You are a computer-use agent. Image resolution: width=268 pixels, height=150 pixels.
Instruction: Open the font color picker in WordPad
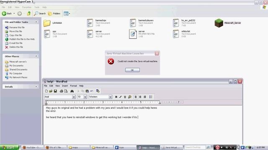pyautogui.click(x=130, y=97)
